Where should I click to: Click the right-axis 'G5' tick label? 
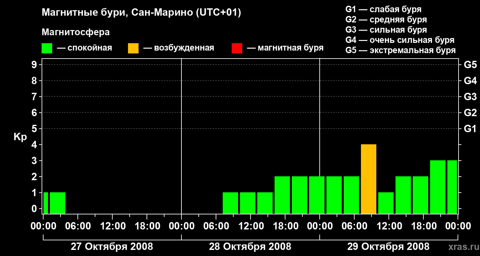470,65
